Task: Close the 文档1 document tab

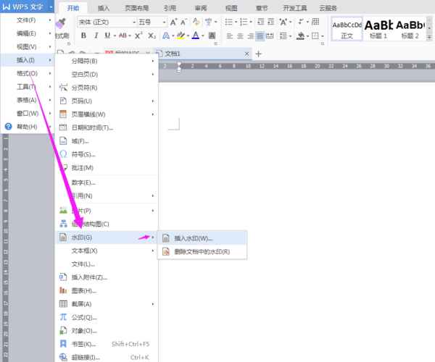Action: coord(246,54)
